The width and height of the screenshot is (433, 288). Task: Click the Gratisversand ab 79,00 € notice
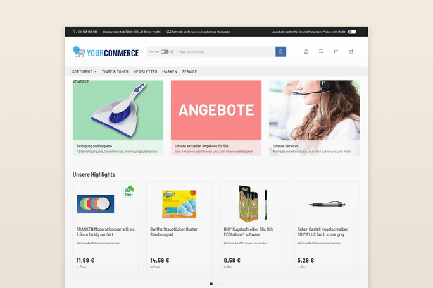pyautogui.click(x=132, y=32)
